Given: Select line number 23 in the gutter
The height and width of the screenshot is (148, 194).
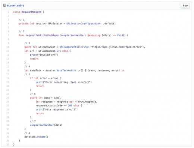Looking at the screenshot, I should point(8,98).
